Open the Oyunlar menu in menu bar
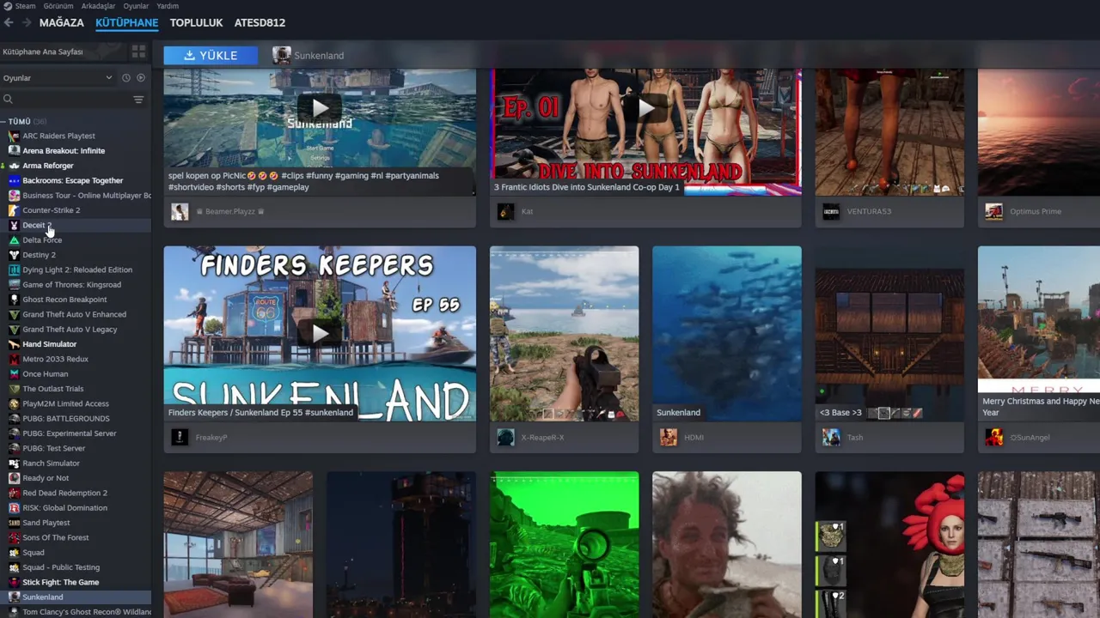This screenshot has height=618, width=1100. coord(136,6)
